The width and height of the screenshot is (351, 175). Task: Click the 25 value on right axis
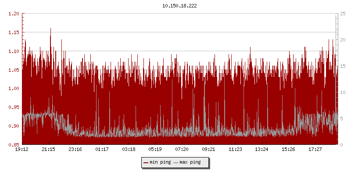(x=342, y=14)
